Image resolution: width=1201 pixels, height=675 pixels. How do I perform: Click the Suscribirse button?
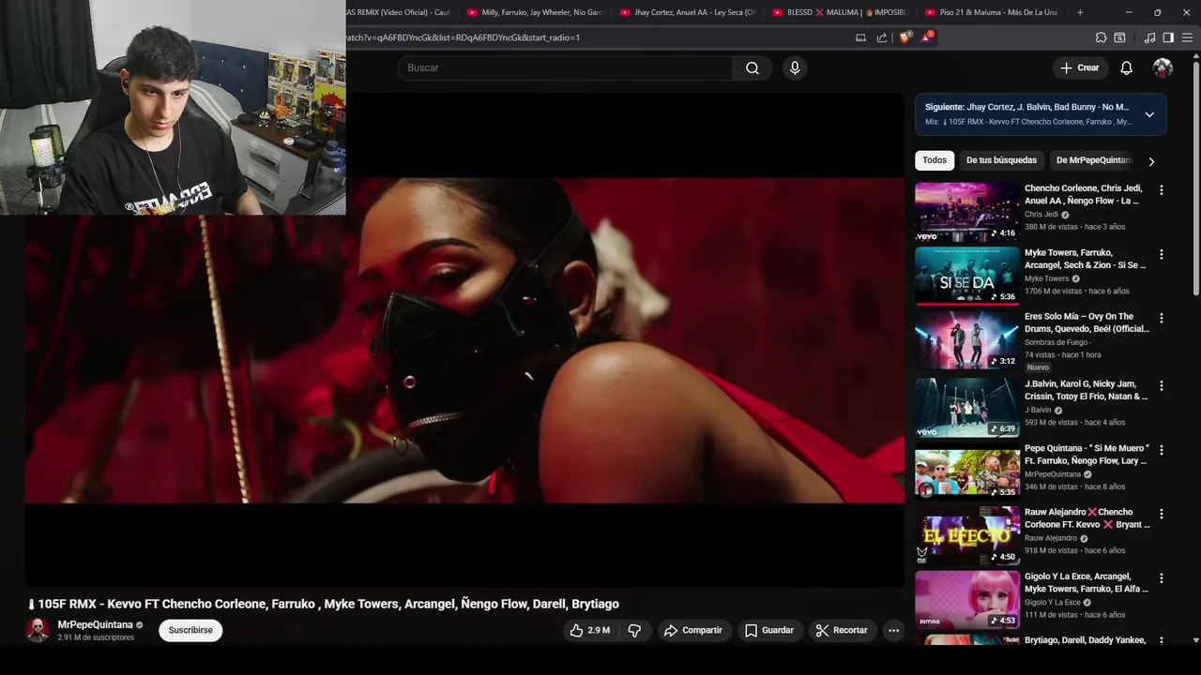tap(190, 630)
